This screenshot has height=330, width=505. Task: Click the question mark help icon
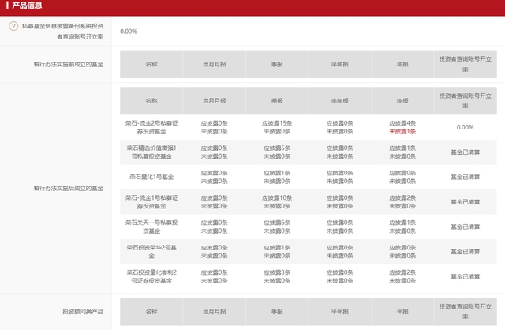[x=13, y=26]
